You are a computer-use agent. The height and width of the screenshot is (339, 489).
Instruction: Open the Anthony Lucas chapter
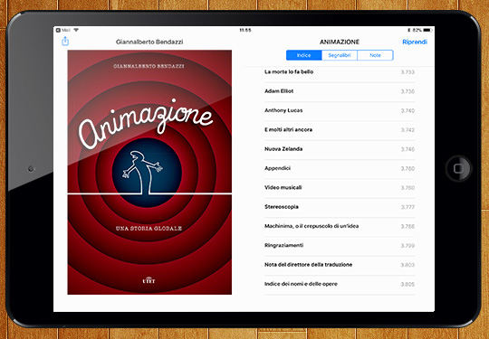pyautogui.click(x=340, y=111)
